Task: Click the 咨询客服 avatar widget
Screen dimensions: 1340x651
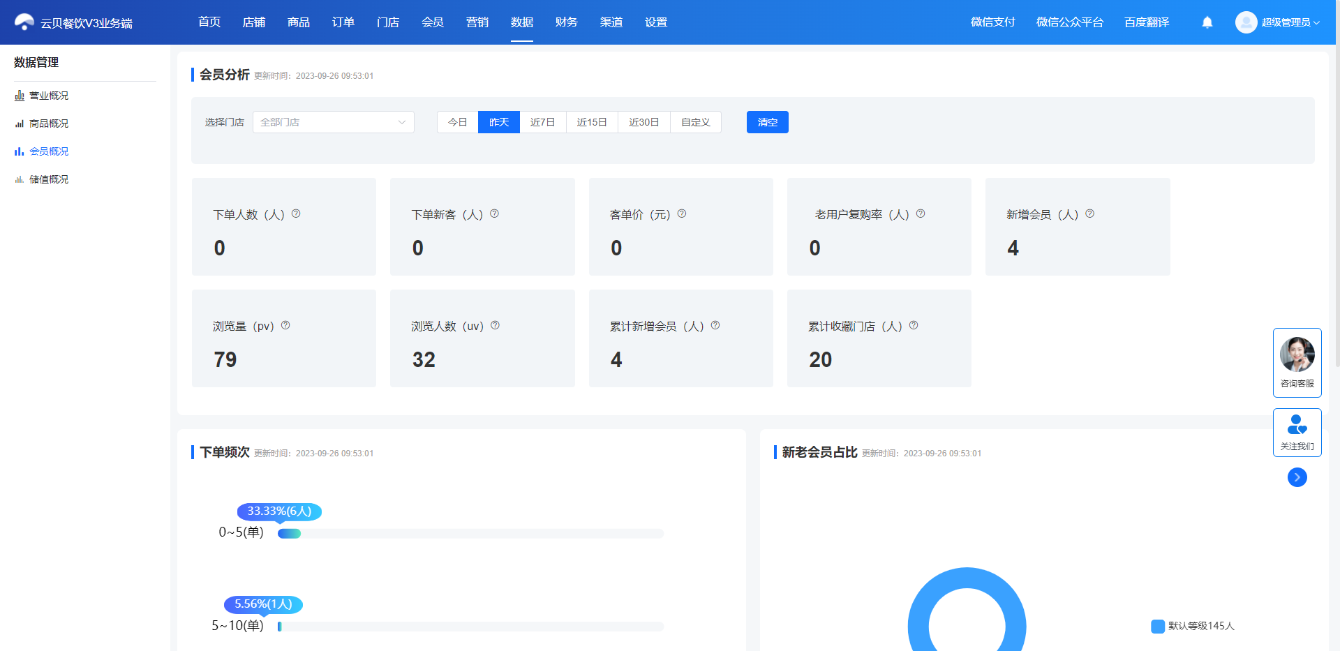Action: point(1297,362)
